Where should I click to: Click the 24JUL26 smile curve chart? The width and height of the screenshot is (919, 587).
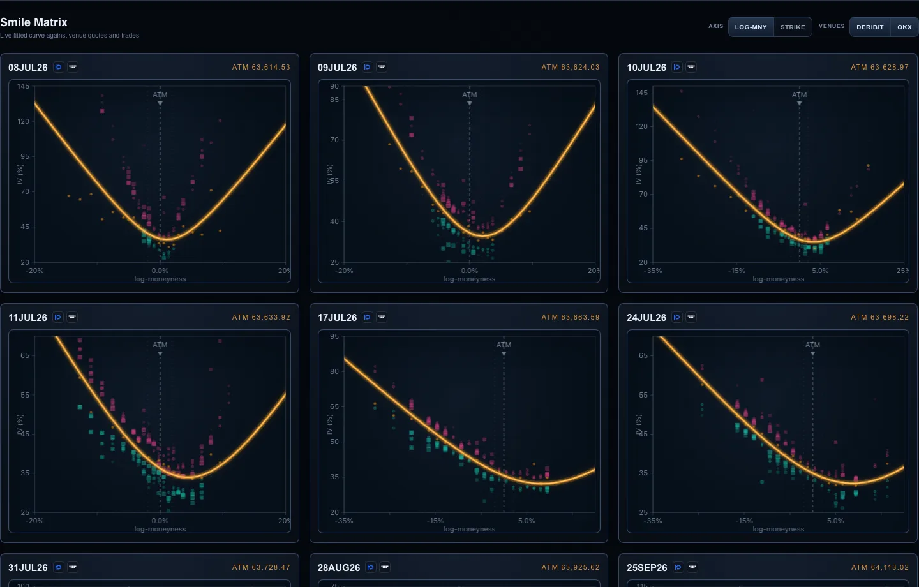768,431
